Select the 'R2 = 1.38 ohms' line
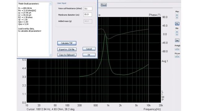This screenshot has height=111, width=198. click(25, 17)
